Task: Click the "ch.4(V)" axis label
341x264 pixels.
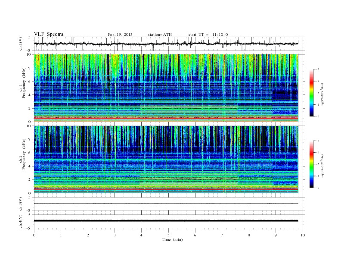Action: click(x=21, y=221)
